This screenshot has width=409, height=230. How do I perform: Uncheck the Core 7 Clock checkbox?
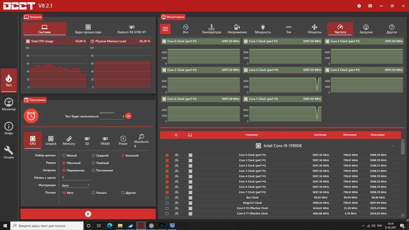pyautogui.click(x=167, y=192)
